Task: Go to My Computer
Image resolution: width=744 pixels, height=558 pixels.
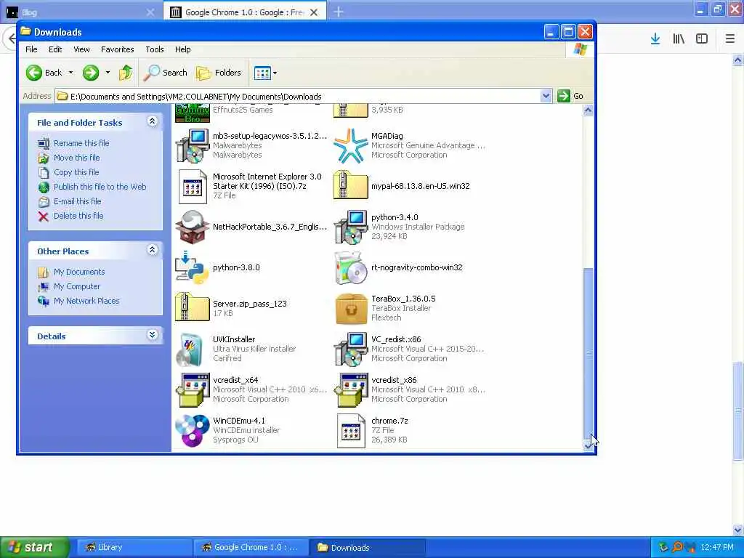Action: click(x=77, y=286)
